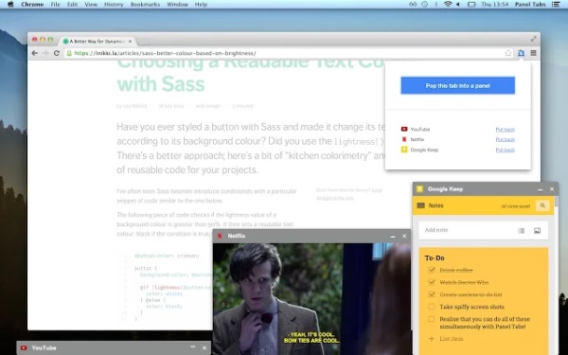Bookmark page with star icon
568x355 pixels.
[x=508, y=53]
